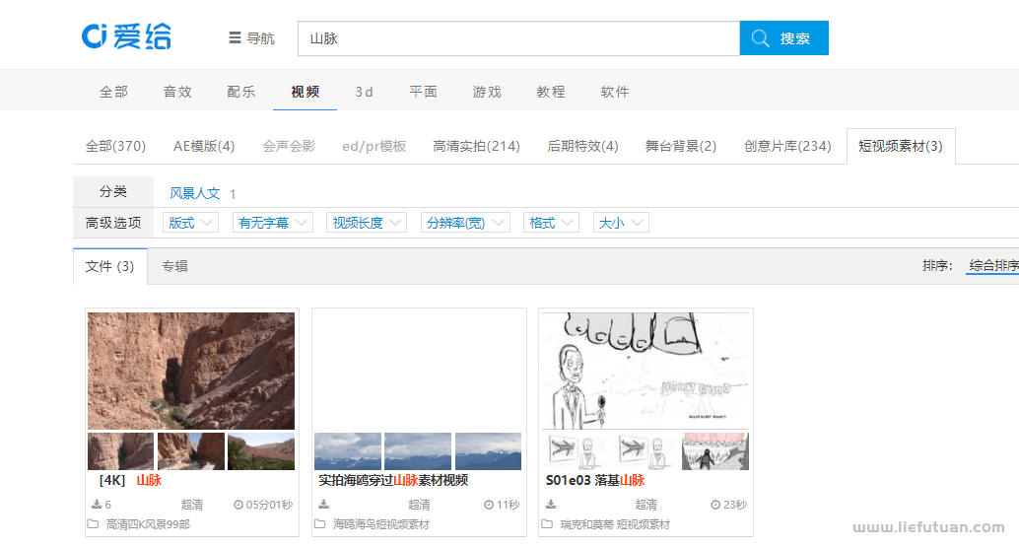Click the green valley preview frame

coord(261,451)
